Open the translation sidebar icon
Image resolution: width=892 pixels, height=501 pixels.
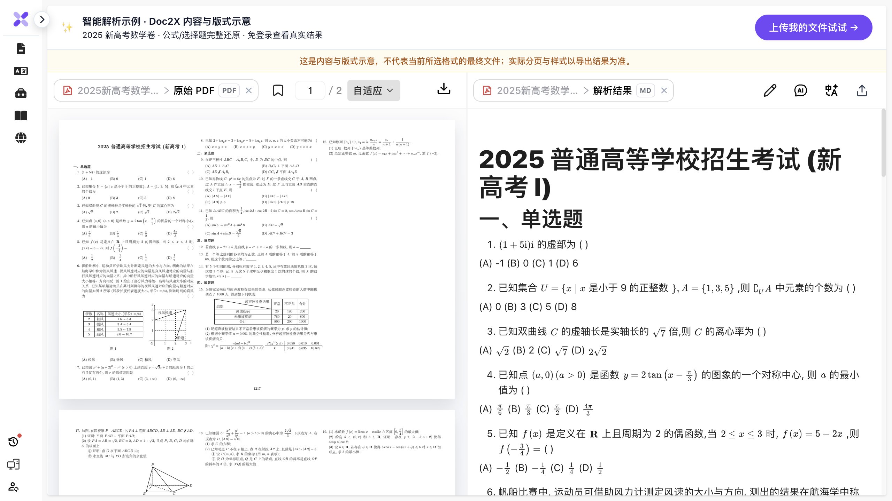[21, 71]
